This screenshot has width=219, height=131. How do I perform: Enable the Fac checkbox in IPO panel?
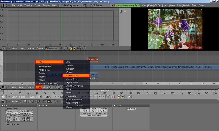121,11
